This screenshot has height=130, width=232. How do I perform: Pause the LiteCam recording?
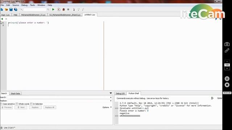227,79
